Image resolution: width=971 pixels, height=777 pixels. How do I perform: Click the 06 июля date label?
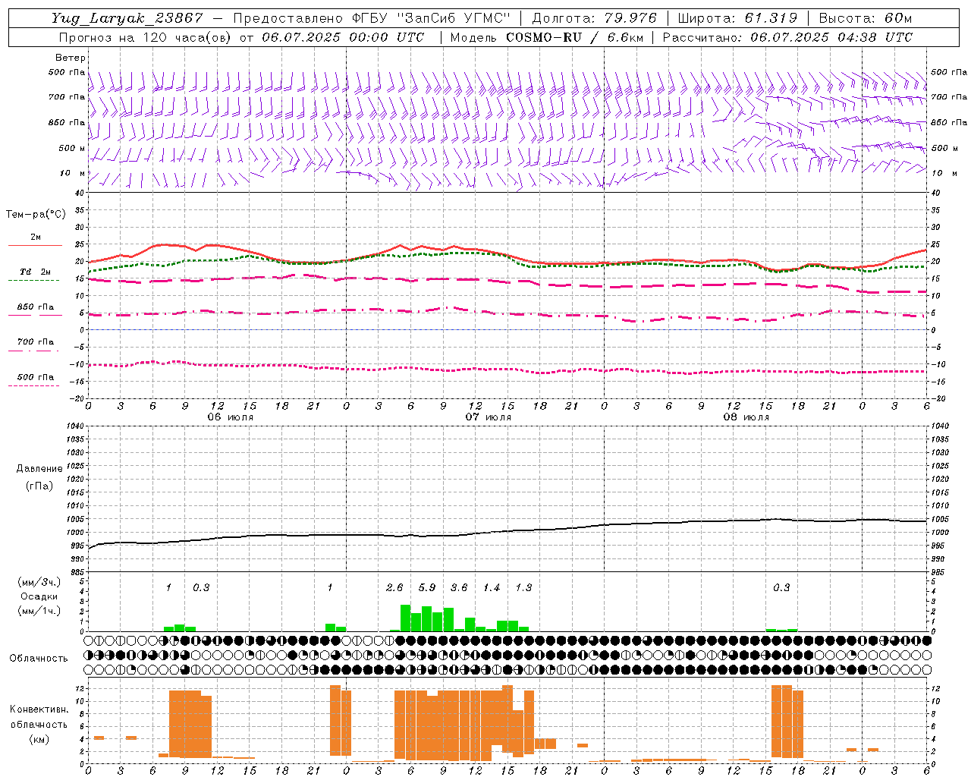(x=231, y=417)
